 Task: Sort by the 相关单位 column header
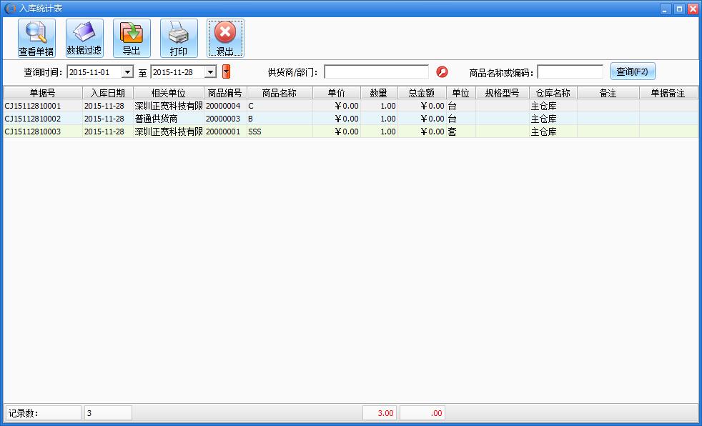(168, 93)
